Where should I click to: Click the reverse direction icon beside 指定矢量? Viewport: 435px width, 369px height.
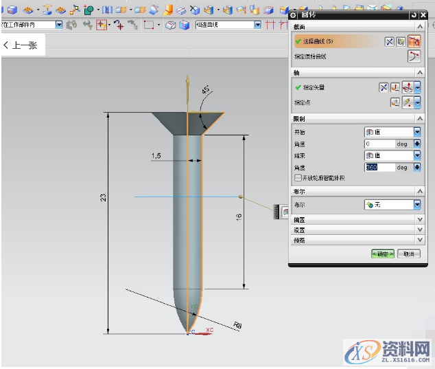(384, 87)
